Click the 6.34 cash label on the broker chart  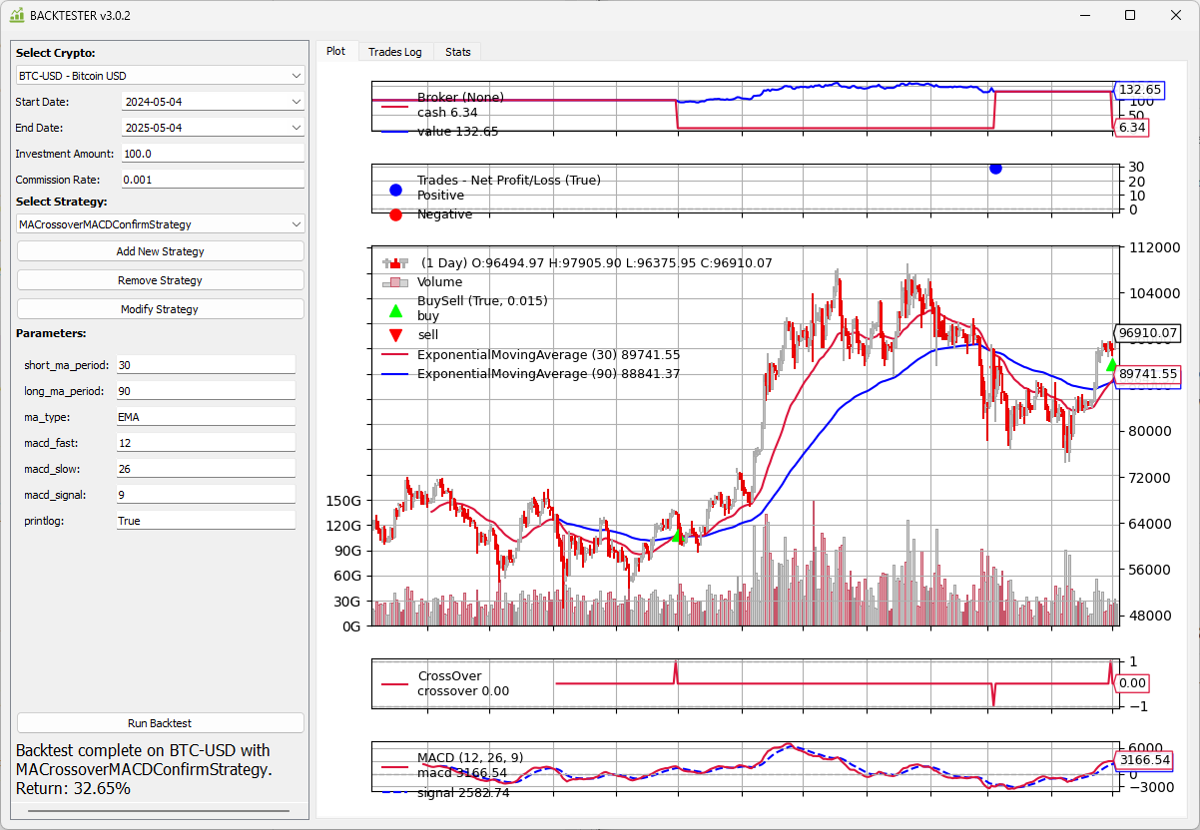pyautogui.click(x=1132, y=128)
